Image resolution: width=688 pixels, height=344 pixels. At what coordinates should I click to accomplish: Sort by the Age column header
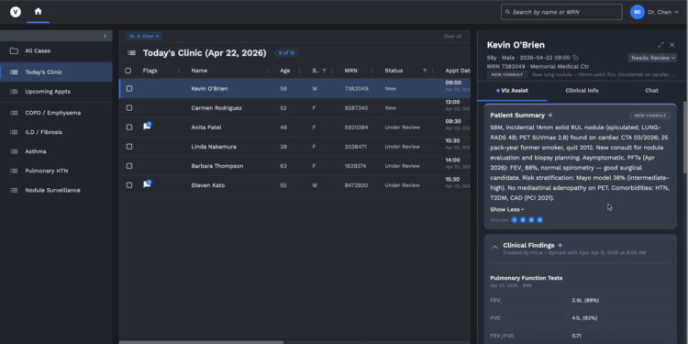(285, 71)
